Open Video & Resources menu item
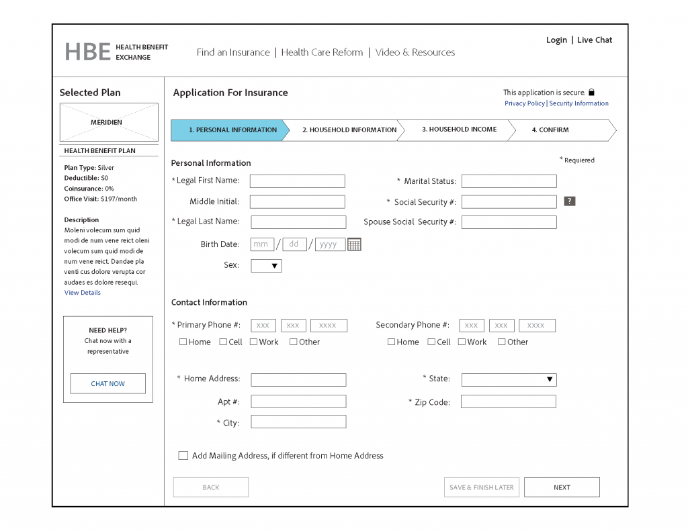Image resolution: width=688 pixels, height=531 pixels. [415, 52]
